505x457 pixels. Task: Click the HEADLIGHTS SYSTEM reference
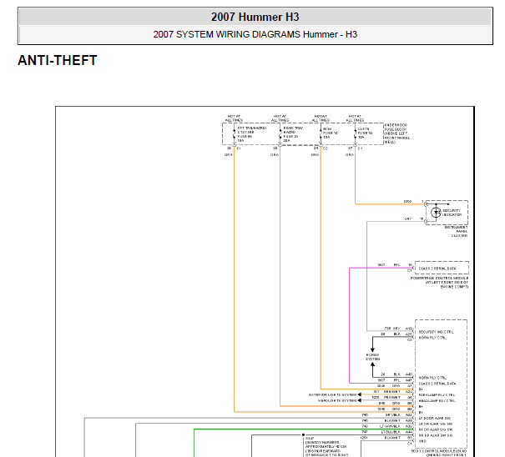pos(337,400)
